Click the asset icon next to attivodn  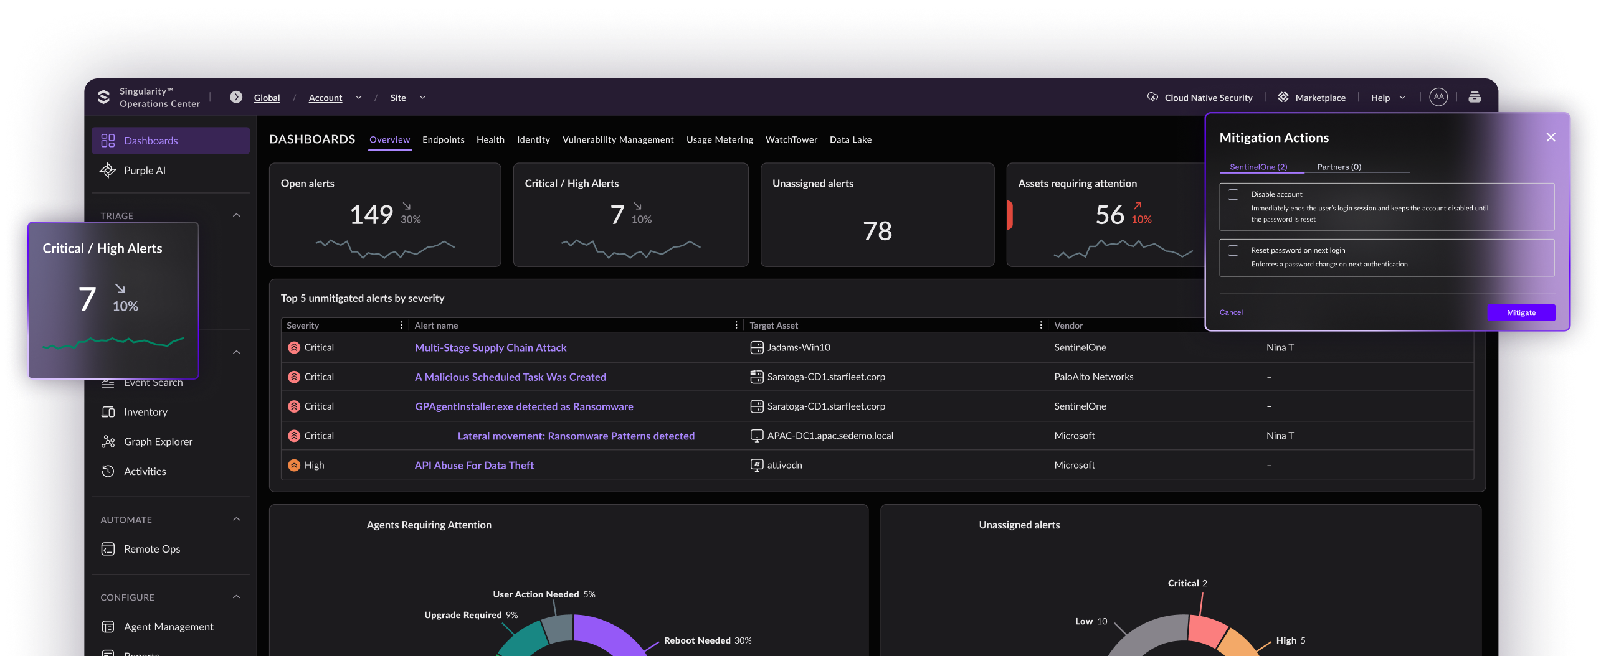757,465
